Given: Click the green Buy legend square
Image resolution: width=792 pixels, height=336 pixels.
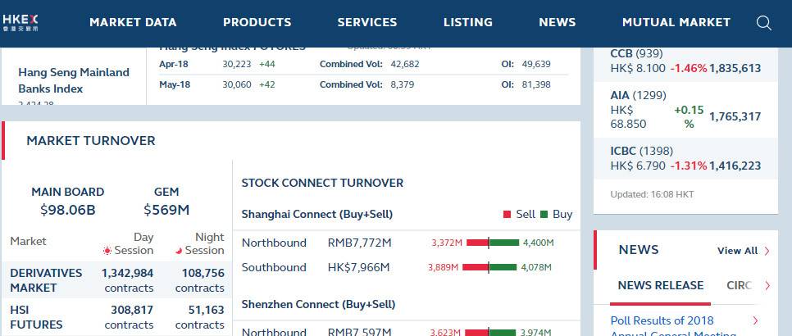Looking at the screenshot, I should (x=544, y=215).
